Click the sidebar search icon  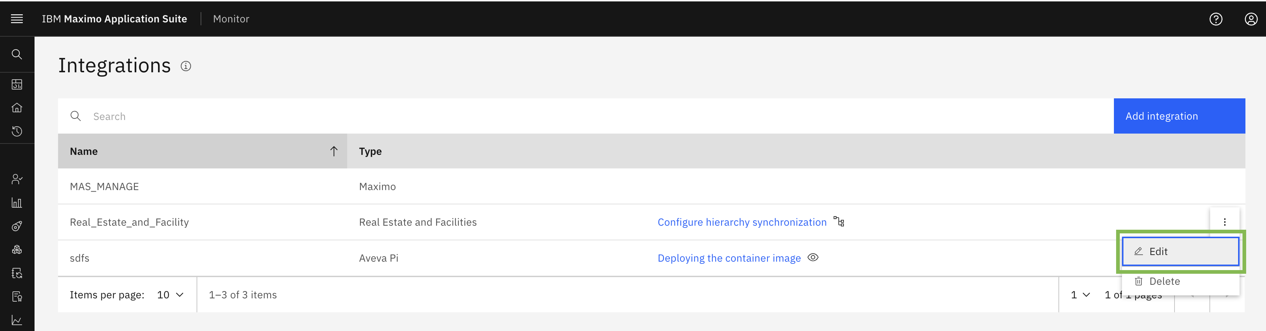pyautogui.click(x=17, y=55)
